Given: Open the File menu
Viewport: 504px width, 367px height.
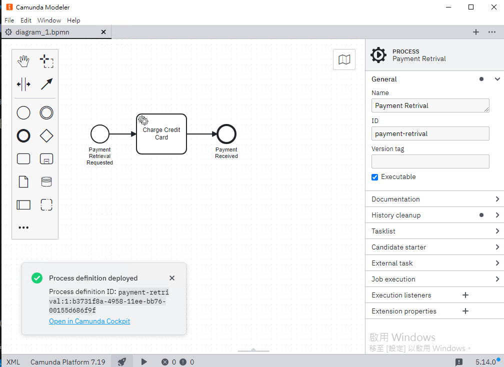Looking at the screenshot, I should point(9,20).
